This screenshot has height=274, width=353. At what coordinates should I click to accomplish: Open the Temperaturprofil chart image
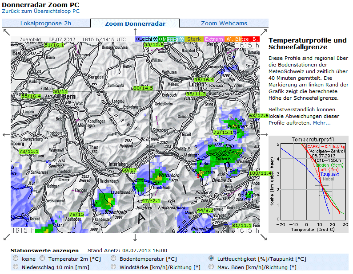pyautogui.click(x=309, y=184)
